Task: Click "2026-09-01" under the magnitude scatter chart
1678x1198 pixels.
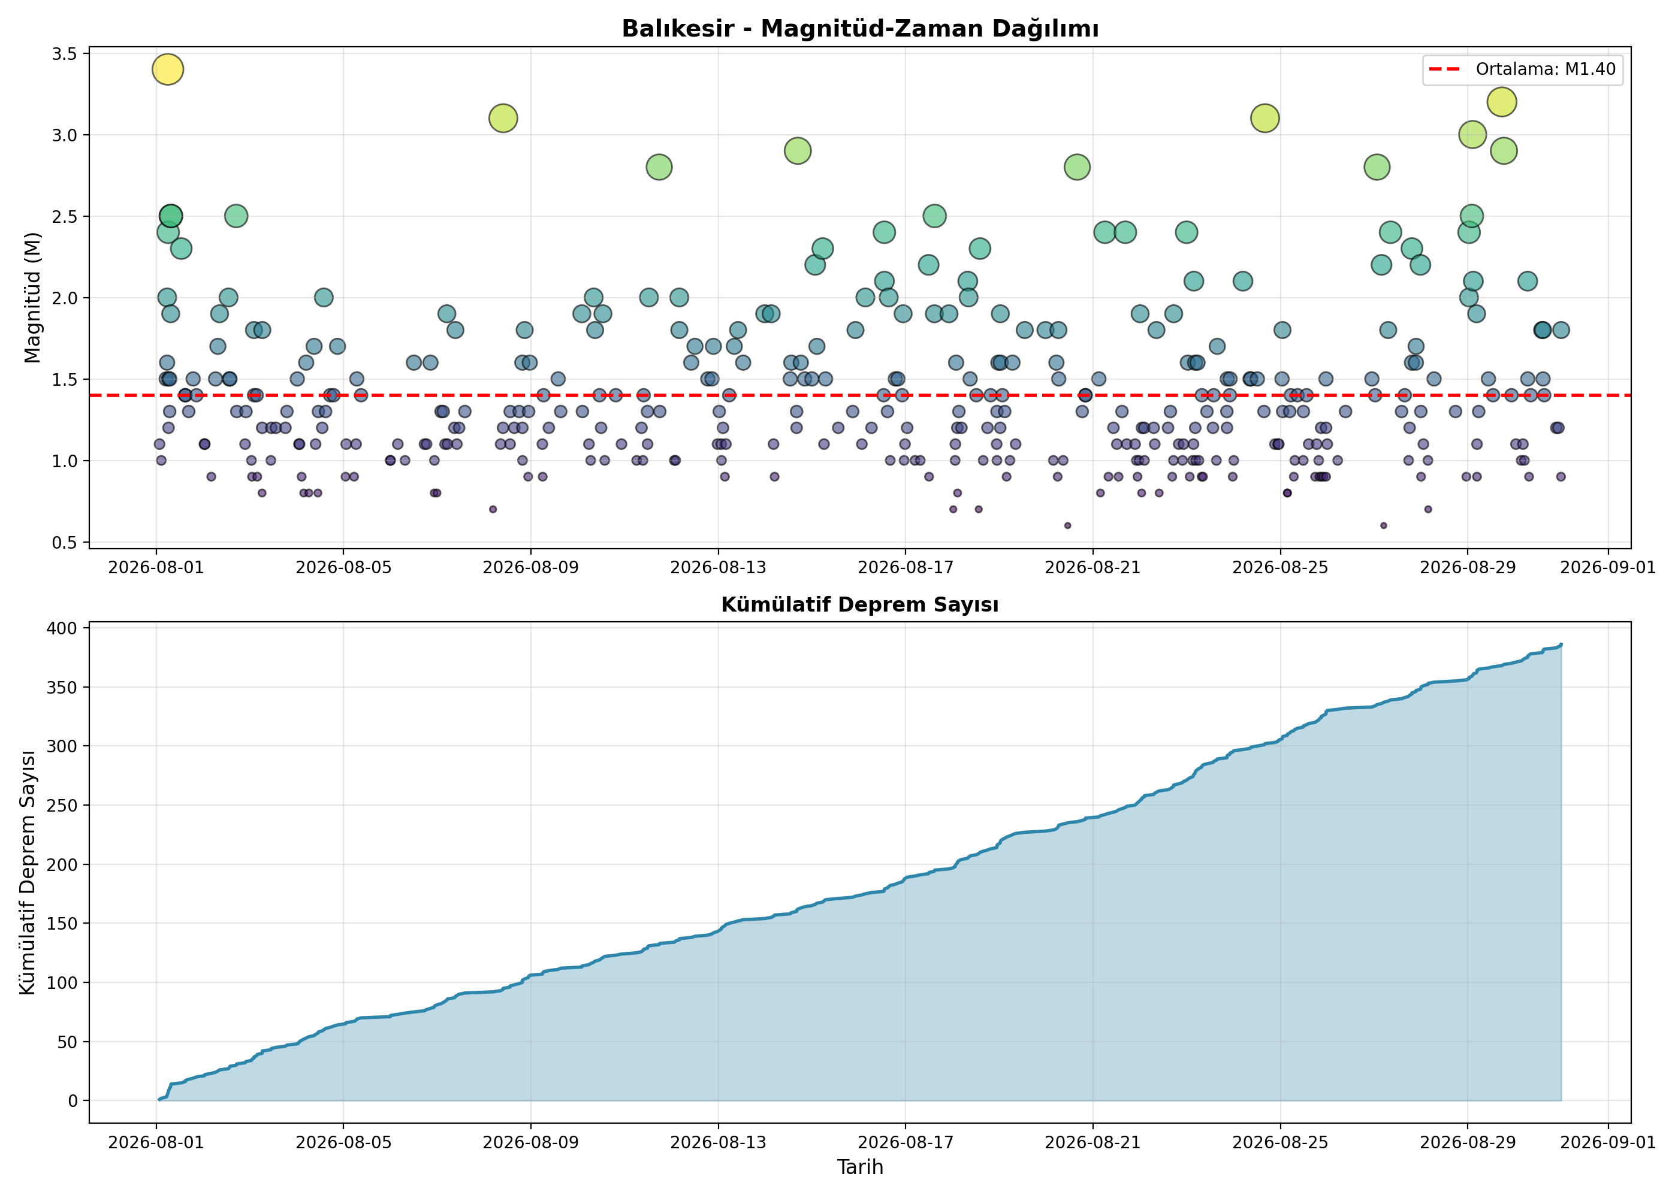Action: click(1608, 567)
